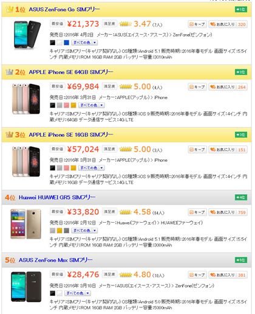255x314 pixels.
Task: Click the HUAWEI GR5 product thumbnail
Action: [x=25, y=224]
